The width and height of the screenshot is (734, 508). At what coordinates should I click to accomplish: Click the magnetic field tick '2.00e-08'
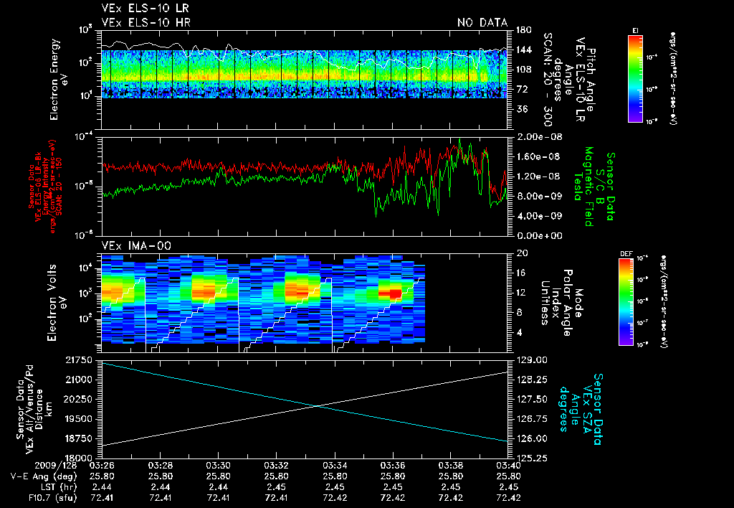(x=539, y=137)
